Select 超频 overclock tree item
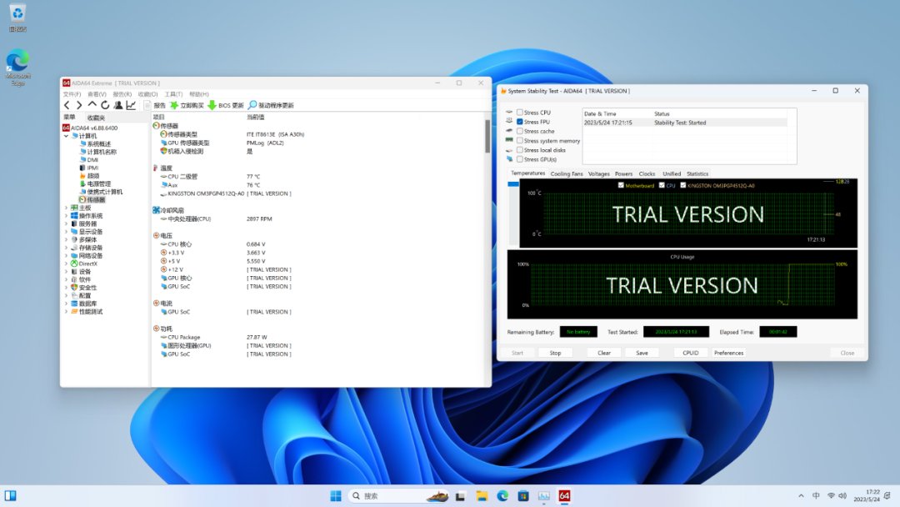900x507 pixels. 93,176
